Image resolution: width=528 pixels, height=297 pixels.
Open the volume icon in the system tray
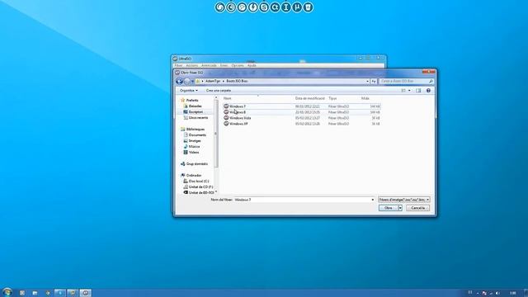497,293
